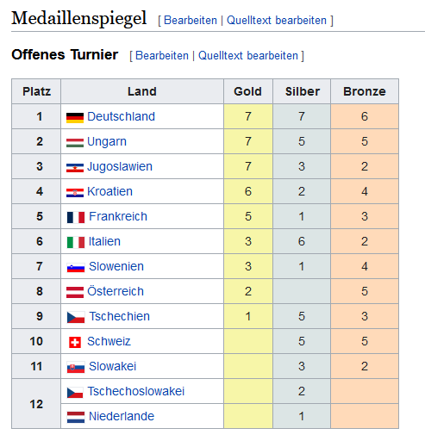The image size is (425, 441).
Task: Open the Österreich country link
Action: click(116, 291)
